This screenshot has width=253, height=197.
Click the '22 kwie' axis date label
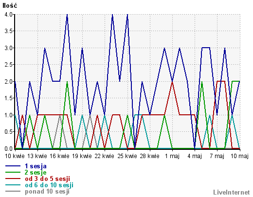coord(105,156)
